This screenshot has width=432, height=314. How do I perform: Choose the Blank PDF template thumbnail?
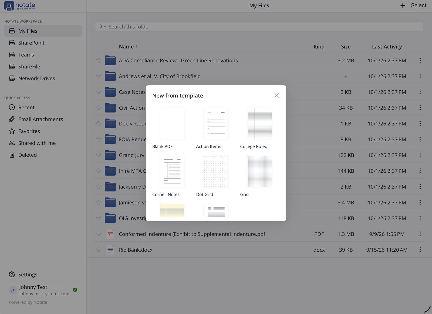(172, 123)
